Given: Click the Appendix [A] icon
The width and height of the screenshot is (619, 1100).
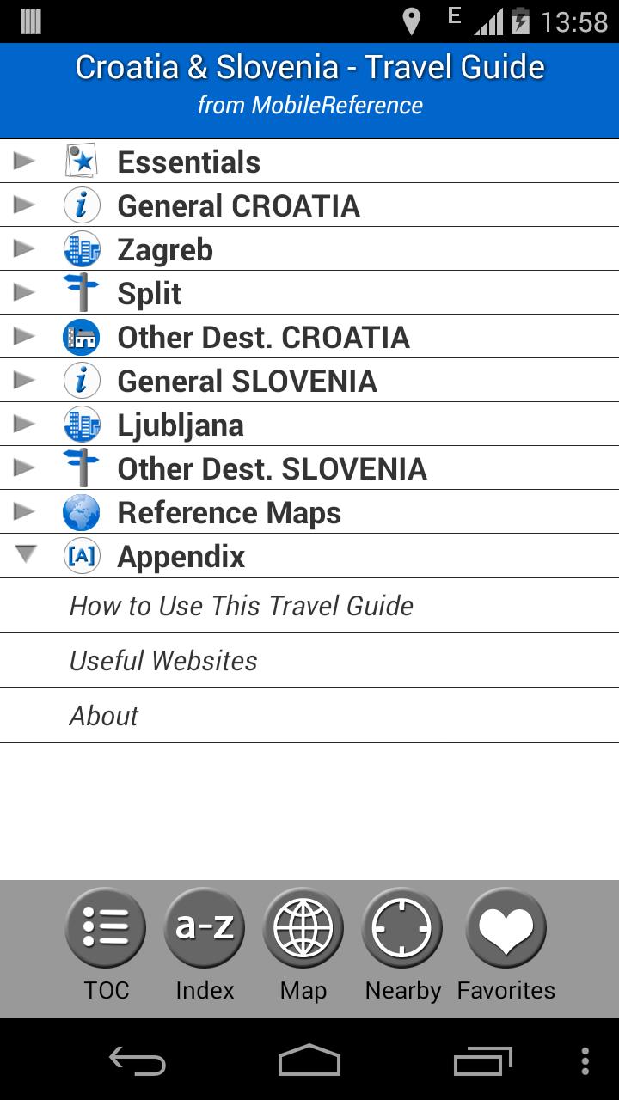Looking at the screenshot, I should [x=82, y=555].
